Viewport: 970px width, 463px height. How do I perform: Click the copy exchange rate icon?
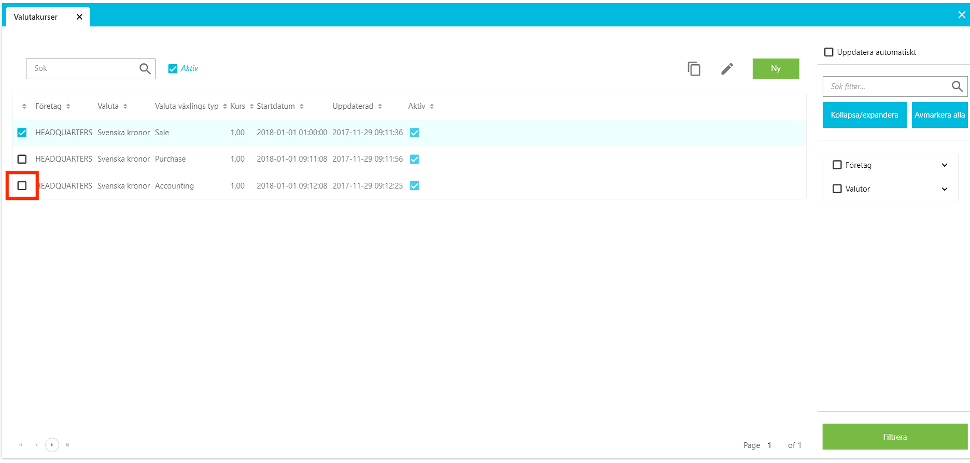(694, 69)
